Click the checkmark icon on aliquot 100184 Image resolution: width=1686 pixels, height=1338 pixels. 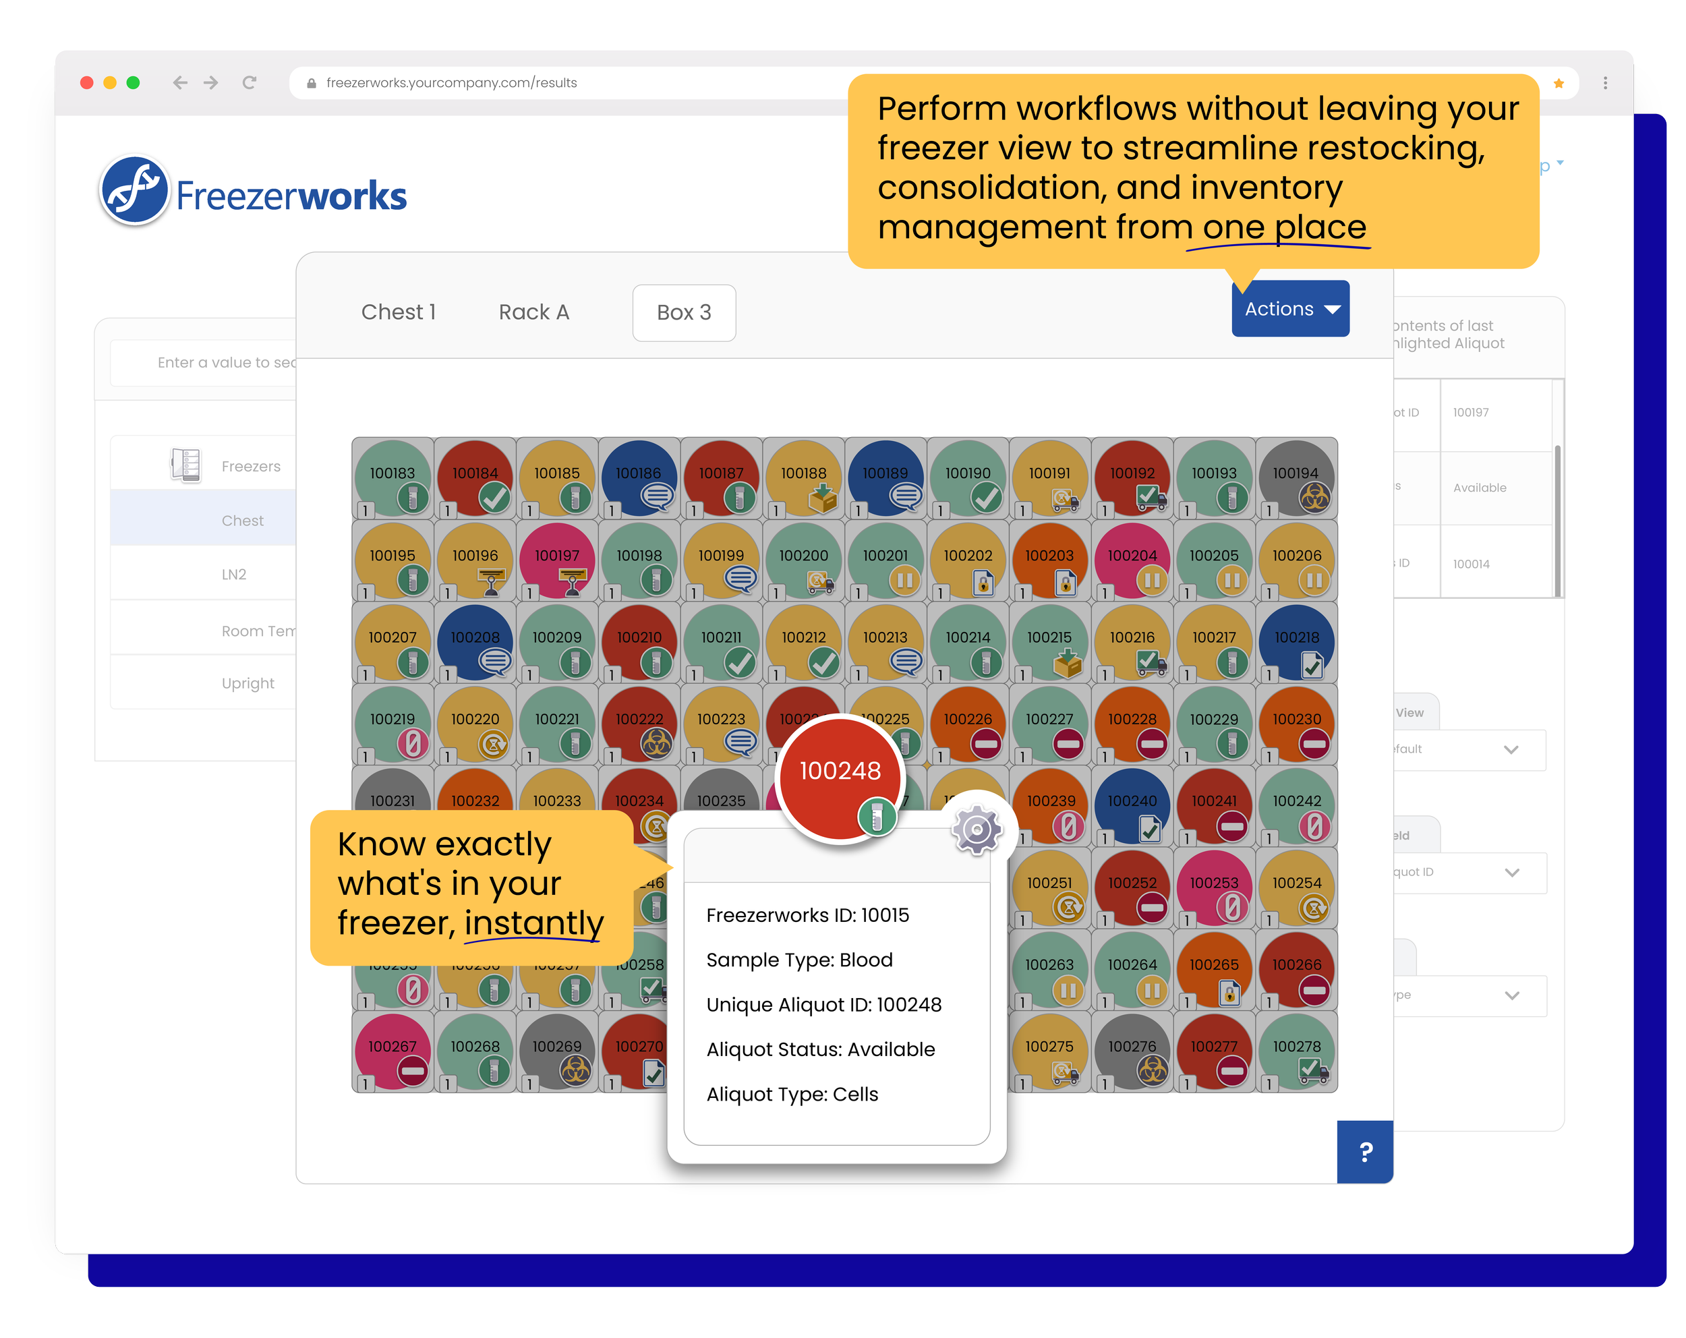[x=494, y=497]
